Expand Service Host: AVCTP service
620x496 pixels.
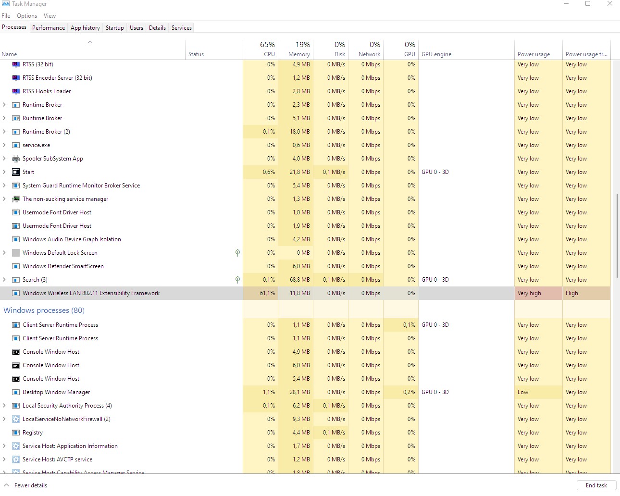(4, 459)
